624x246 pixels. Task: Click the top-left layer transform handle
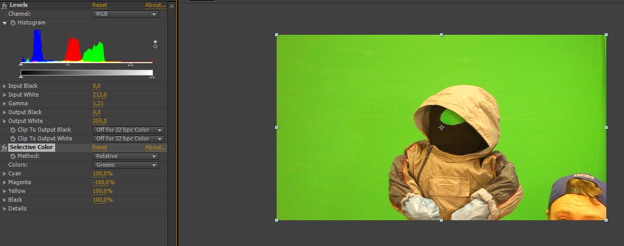click(x=277, y=35)
